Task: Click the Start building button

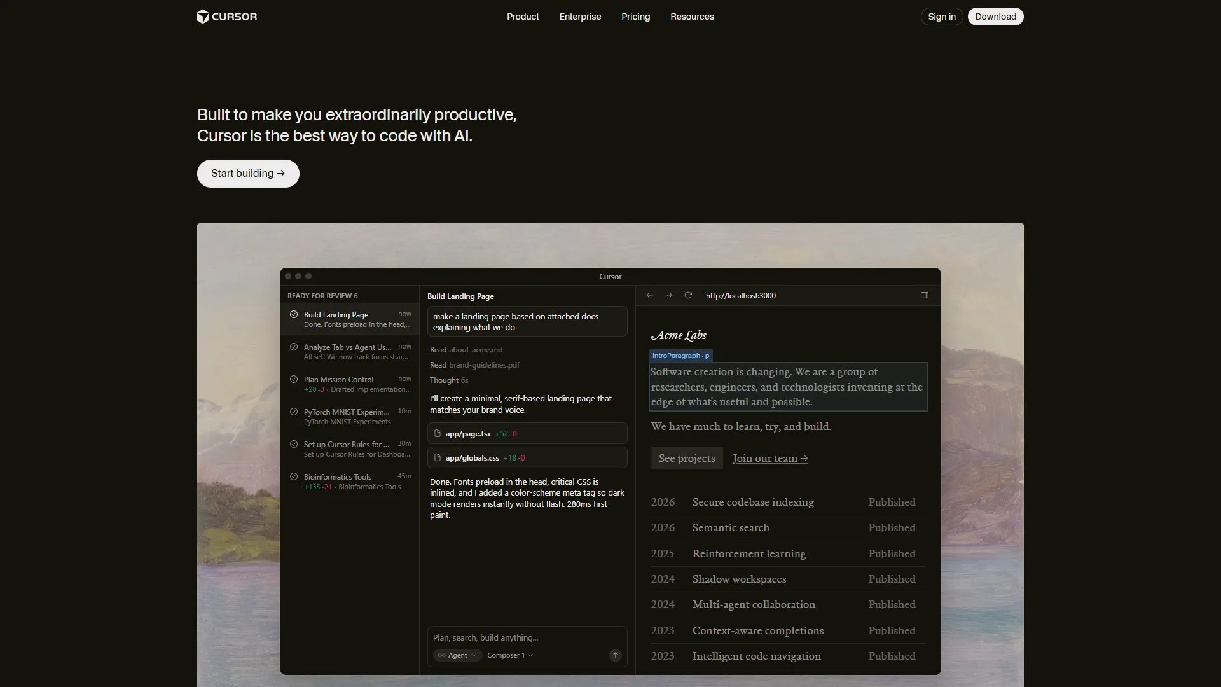Action: [x=248, y=174]
